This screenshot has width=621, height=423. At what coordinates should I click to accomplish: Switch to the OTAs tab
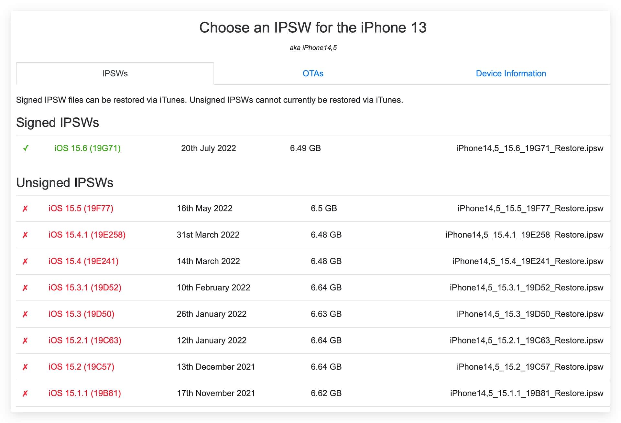click(313, 73)
